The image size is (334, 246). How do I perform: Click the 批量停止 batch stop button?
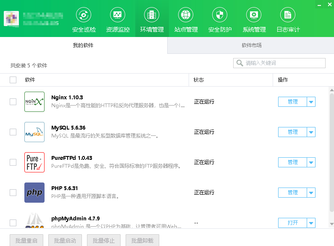[104, 240]
